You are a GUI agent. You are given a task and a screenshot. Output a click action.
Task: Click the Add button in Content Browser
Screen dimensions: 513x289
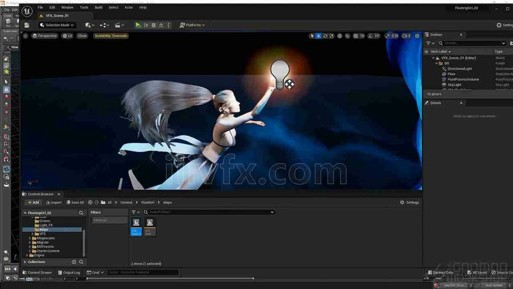tap(33, 202)
